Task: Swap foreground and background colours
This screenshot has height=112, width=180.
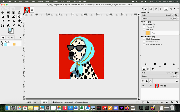Action: click(13, 29)
